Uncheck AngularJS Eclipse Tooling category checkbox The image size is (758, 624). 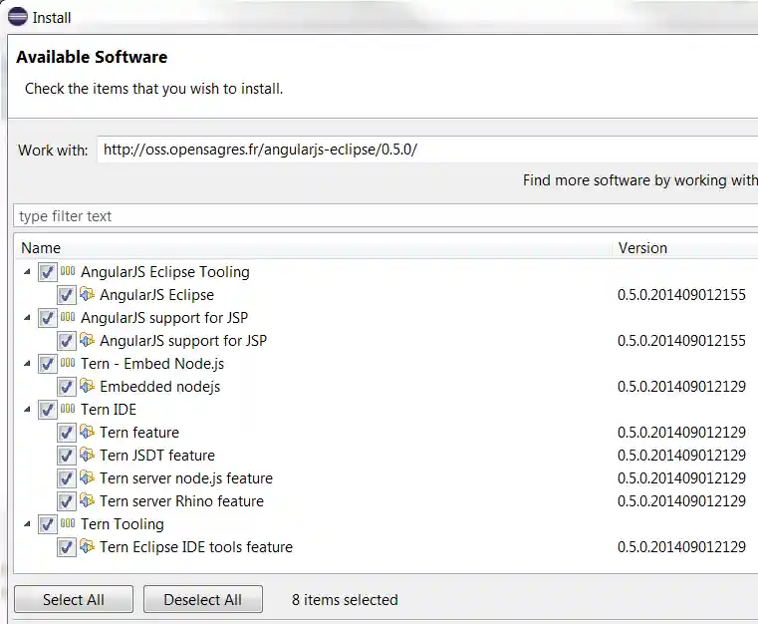coord(48,272)
